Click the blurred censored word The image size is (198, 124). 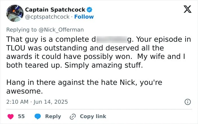pyautogui.click(x=112, y=40)
